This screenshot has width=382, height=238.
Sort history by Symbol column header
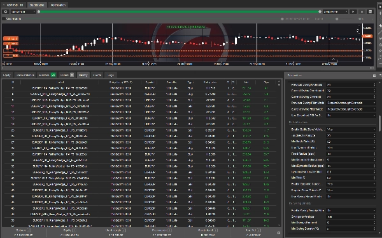pos(150,83)
